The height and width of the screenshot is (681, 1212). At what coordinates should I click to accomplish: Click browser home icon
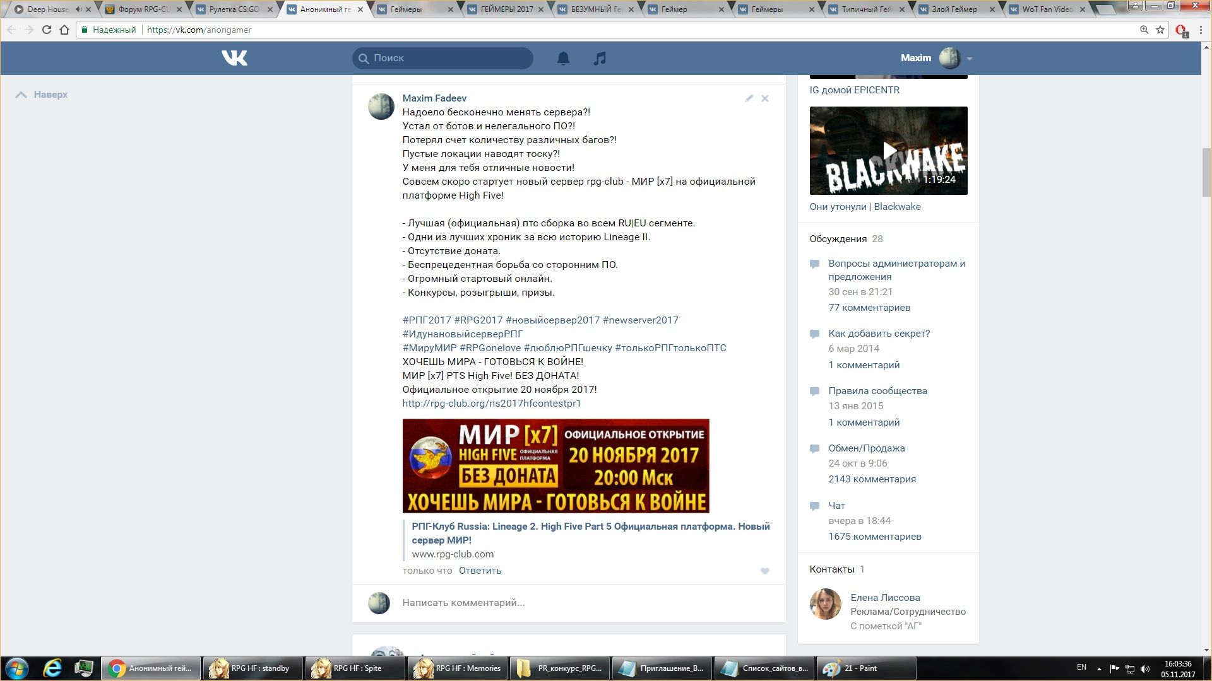(x=64, y=30)
